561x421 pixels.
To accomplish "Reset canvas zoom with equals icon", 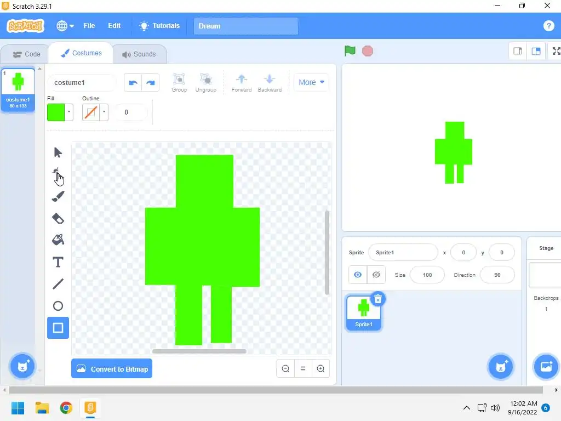I will coord(303,368).
